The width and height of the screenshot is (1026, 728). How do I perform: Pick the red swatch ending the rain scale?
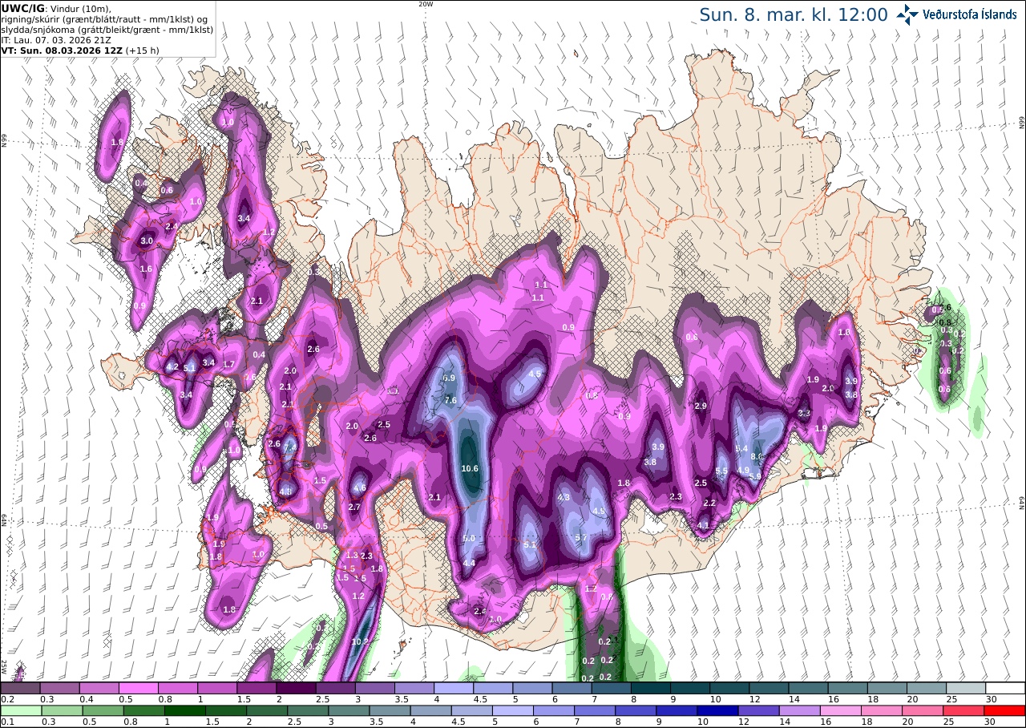[1005, 711]
